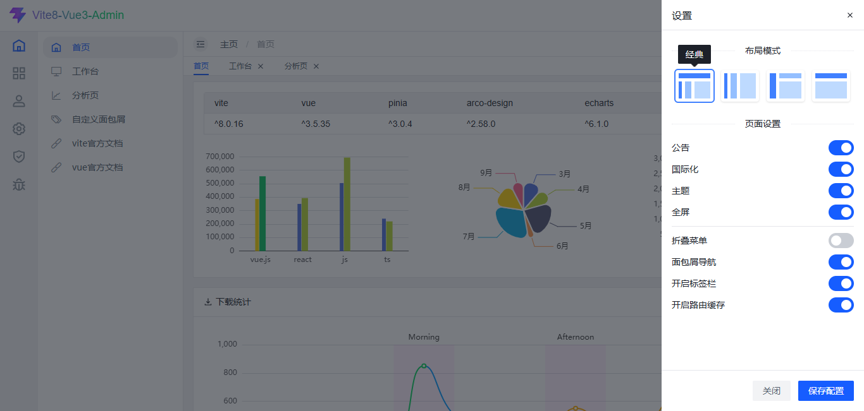Open the gear settings icon in sidebar
864x411 pixels.
point(19,129)
